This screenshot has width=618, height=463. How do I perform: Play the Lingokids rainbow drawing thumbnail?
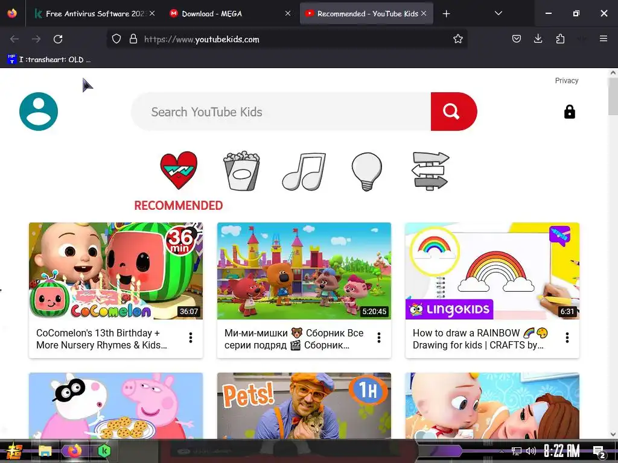point(492,271)
